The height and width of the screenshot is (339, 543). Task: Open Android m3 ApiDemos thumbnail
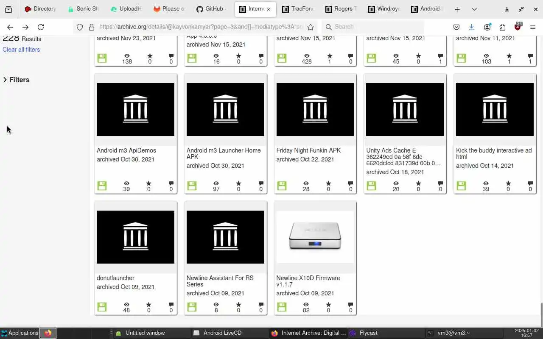[x=135, y=109]
